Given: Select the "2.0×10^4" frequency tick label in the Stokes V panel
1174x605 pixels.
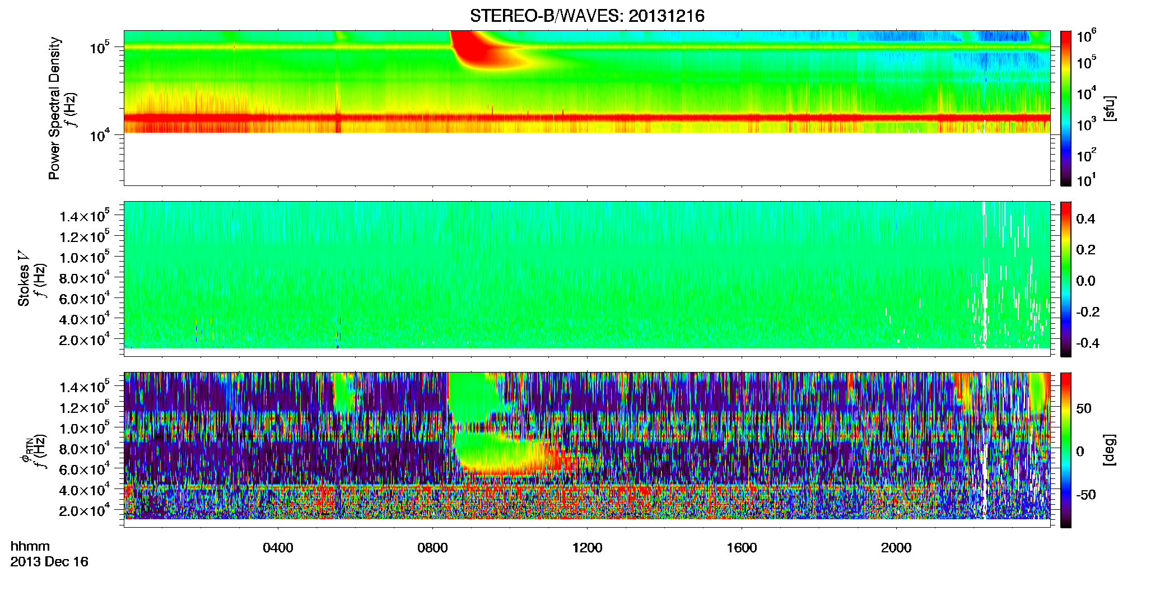Looking at the screenshot, I should coord(85,339).
